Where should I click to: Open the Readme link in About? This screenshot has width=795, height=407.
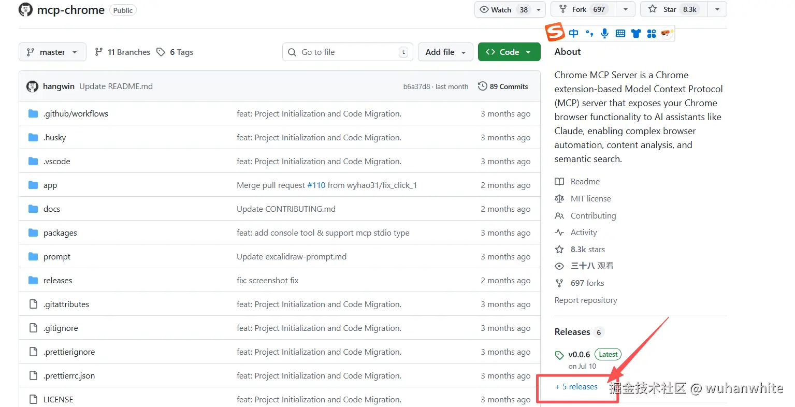(x=577, y=181)
